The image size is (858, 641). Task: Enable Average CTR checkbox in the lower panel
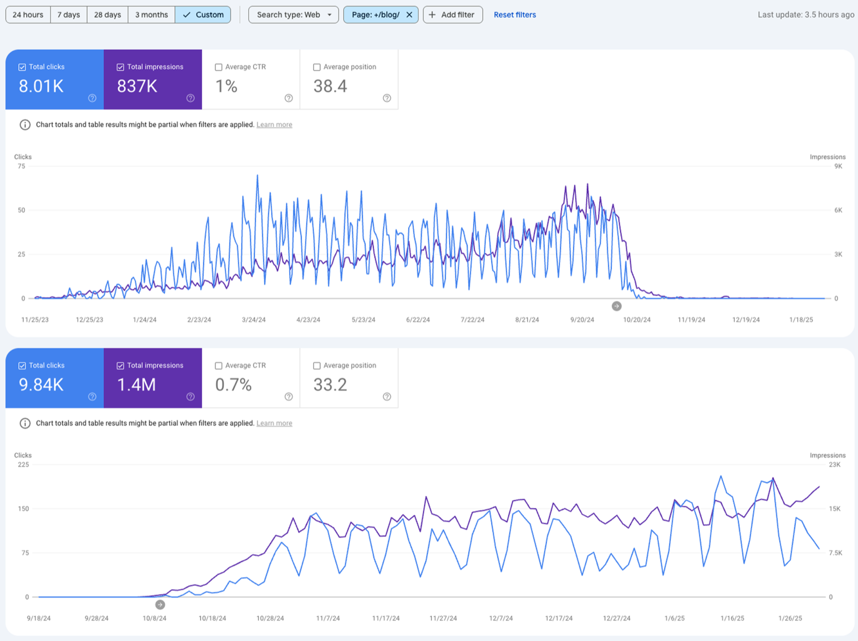(x=218, y=366)
